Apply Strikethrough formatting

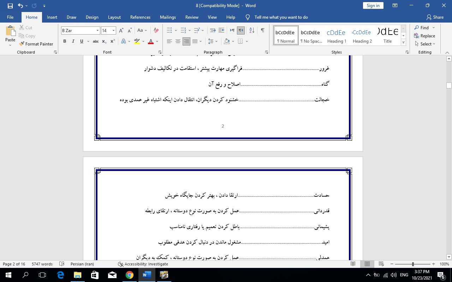tap(95, 42)
